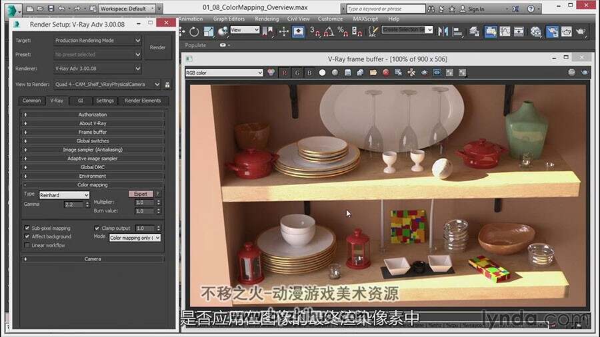The height and width of the screenshot is (337, 600).
Task: Click duplicate to Max frame buffer icon
Action: [399, 73]
